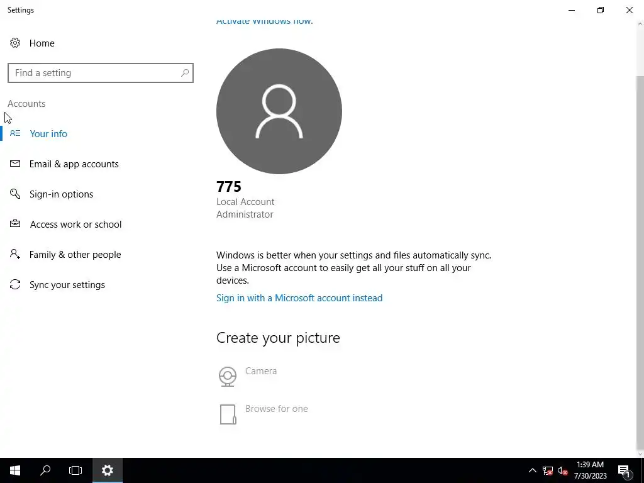Viewport: 644px width, 483px height.
Task: Restore down the Settings window
Action: tap(601, 10)
